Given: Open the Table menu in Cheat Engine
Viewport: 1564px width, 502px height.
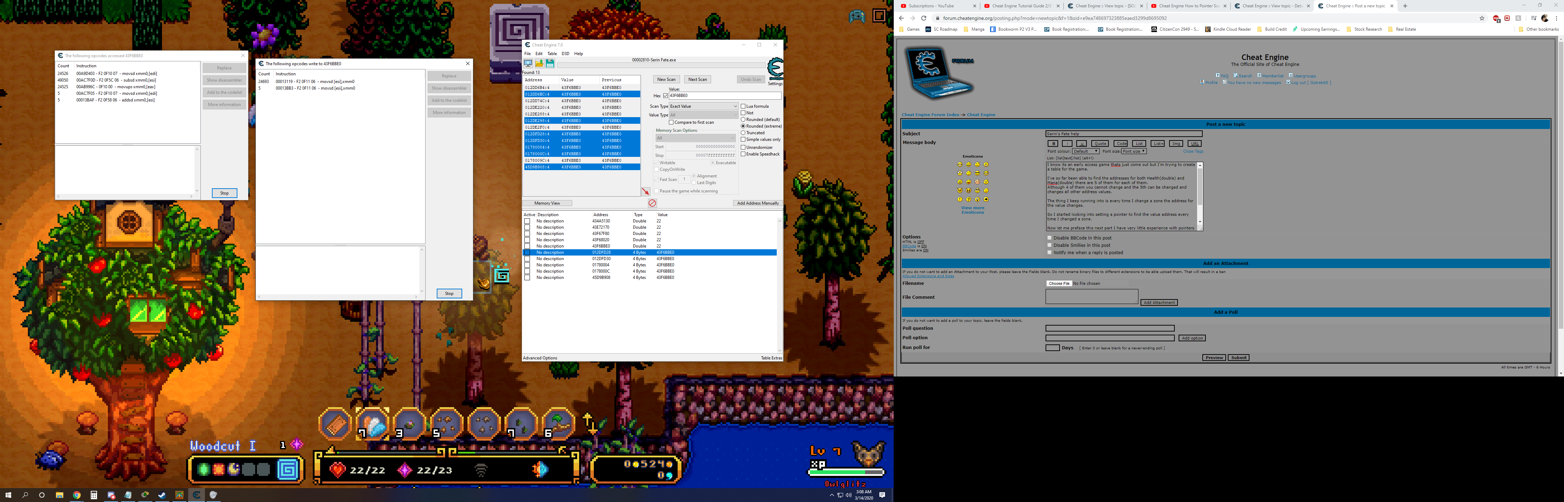Looking at the screenshot, I should coord(552,53).
